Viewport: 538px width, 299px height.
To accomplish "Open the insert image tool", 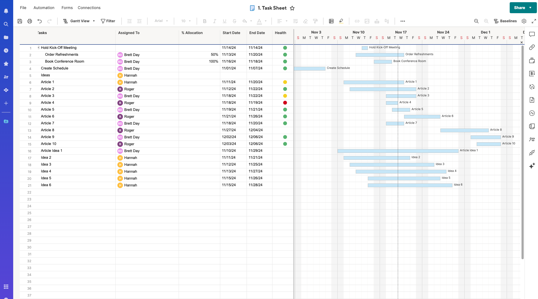I will point(367,21).
